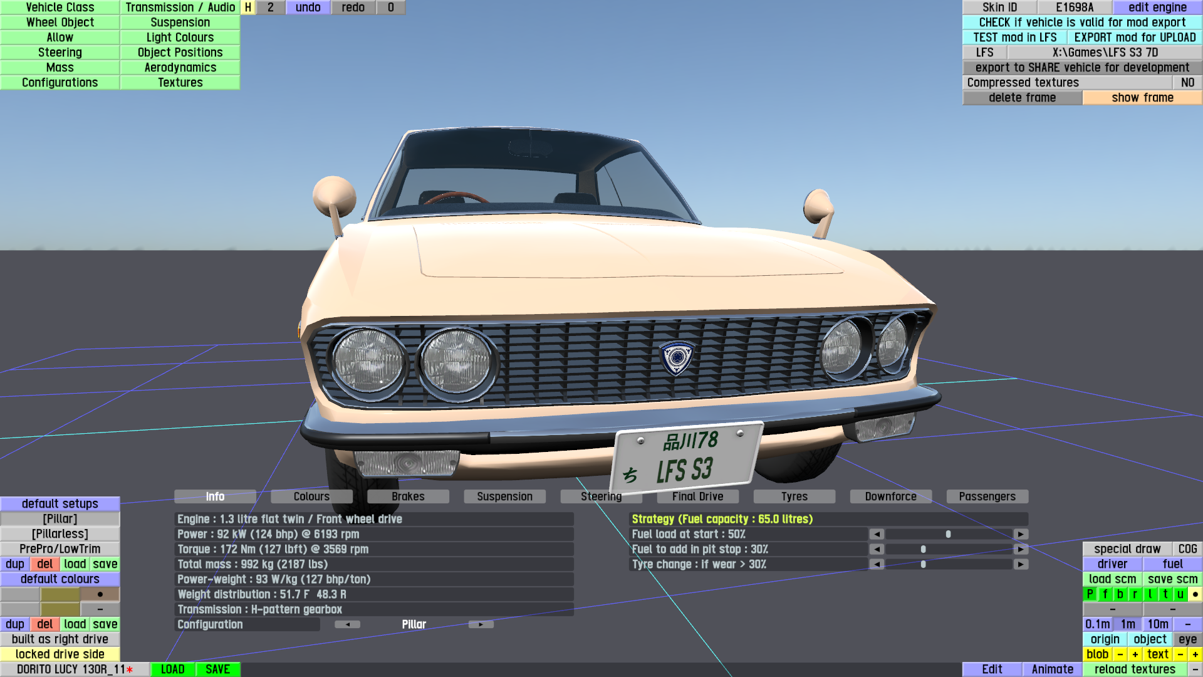Click next Configuration arrow after Pillar
The image size is (1203, 677).
(481, 624)
